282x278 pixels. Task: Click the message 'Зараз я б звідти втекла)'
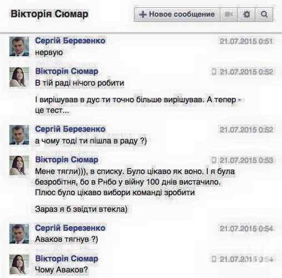[81, 209]
